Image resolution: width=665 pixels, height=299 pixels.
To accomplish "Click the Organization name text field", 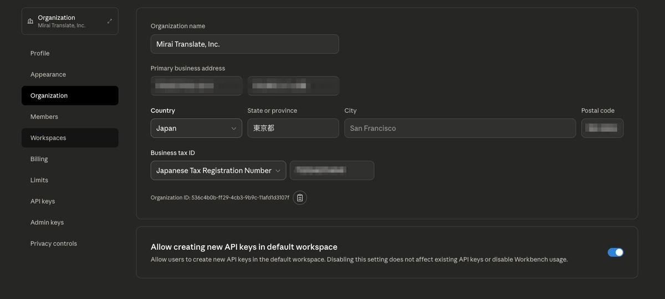I will [244, 44].
